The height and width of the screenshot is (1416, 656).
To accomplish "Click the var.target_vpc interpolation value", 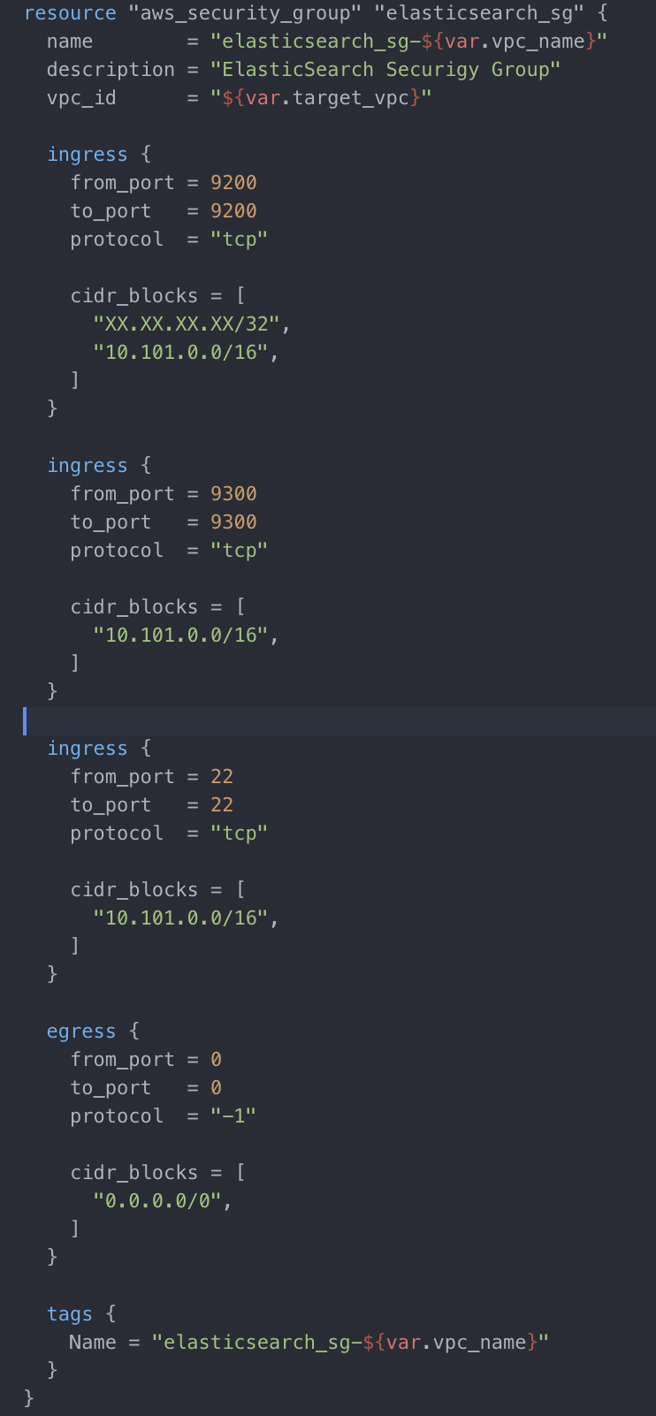I will [321, 98].
